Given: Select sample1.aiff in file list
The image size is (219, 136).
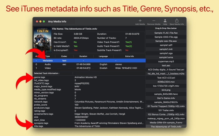Looking at the screenshot, I should pos(166,45).
